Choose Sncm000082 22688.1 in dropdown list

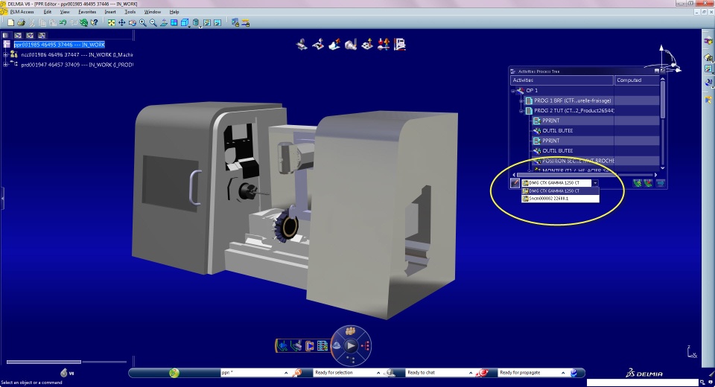coord(560,199)
